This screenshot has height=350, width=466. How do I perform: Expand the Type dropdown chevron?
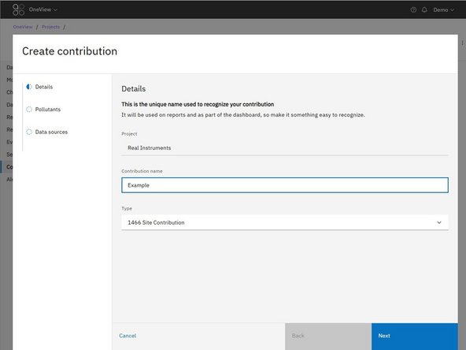tap(439, 222)
